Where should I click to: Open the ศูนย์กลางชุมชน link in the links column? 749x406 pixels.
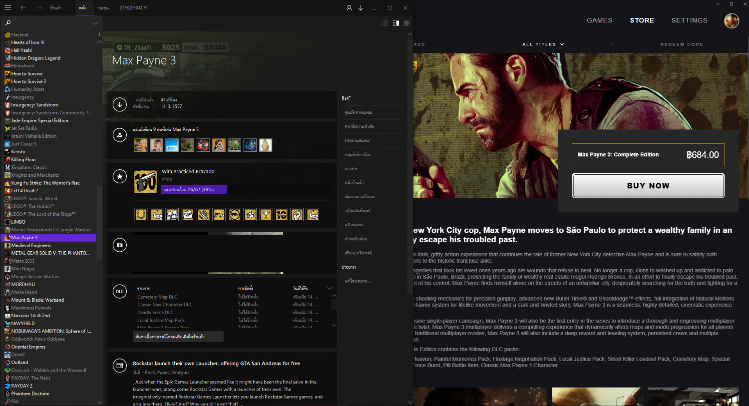pyautogui.click(x=359, y=113)
